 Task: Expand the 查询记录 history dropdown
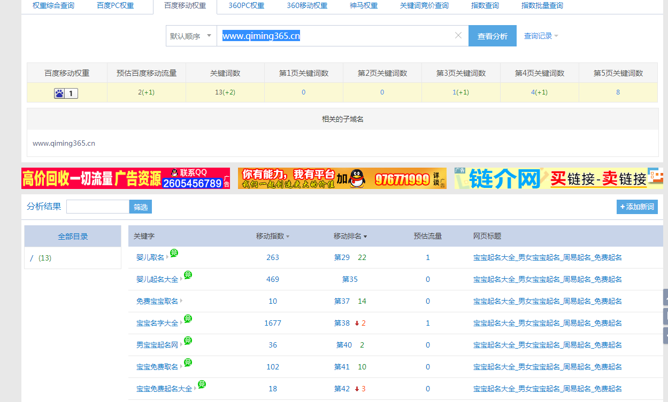(x=541, y=36)
